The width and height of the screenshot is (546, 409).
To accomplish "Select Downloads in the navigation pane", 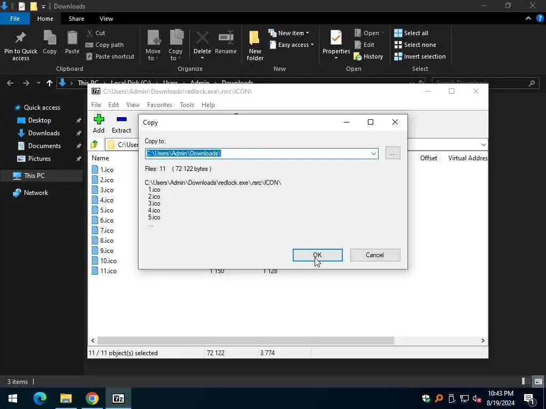I will [44, 133].
